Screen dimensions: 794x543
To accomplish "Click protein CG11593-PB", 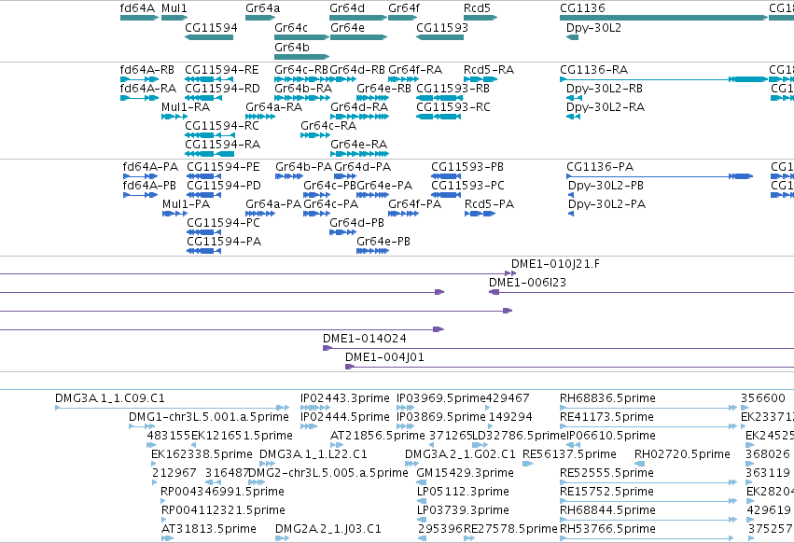I will 467,167.
